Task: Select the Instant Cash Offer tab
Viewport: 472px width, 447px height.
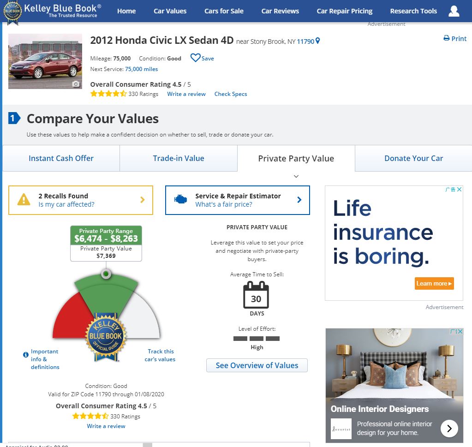Action: click(61, 158)
